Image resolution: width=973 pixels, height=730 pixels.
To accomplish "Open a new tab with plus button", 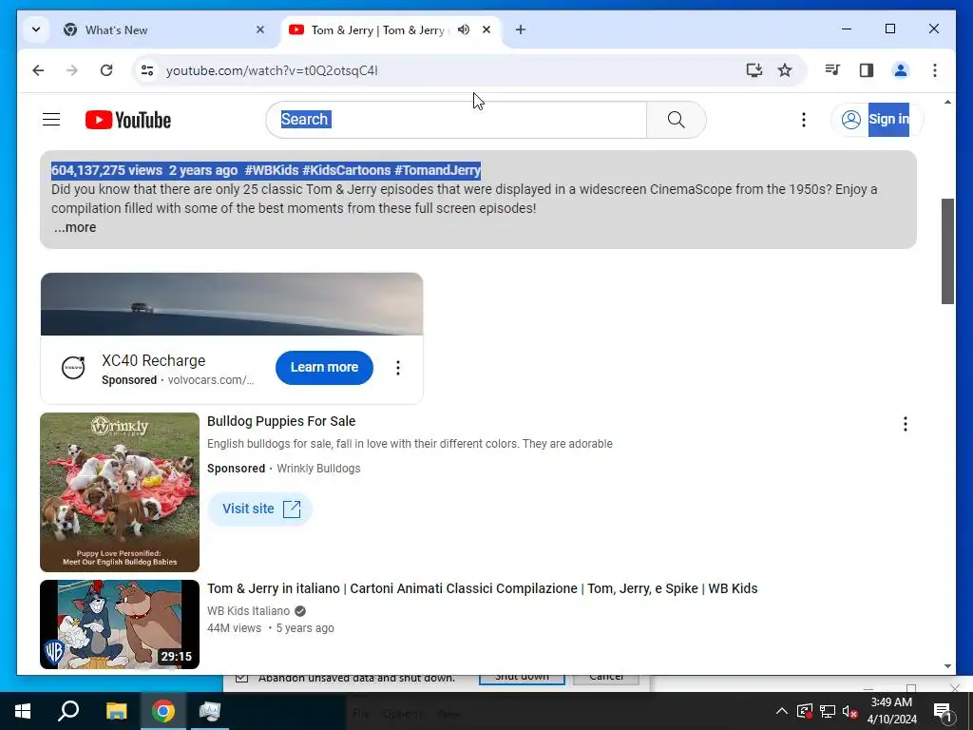I will (x=521, y=29).
